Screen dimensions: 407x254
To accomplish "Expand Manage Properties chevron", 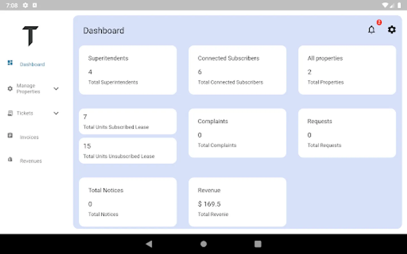I will (56, 89).
